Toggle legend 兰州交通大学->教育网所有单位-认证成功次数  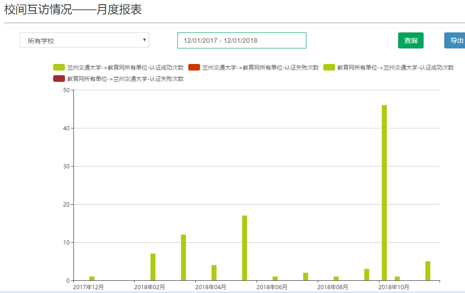point(119,67)
